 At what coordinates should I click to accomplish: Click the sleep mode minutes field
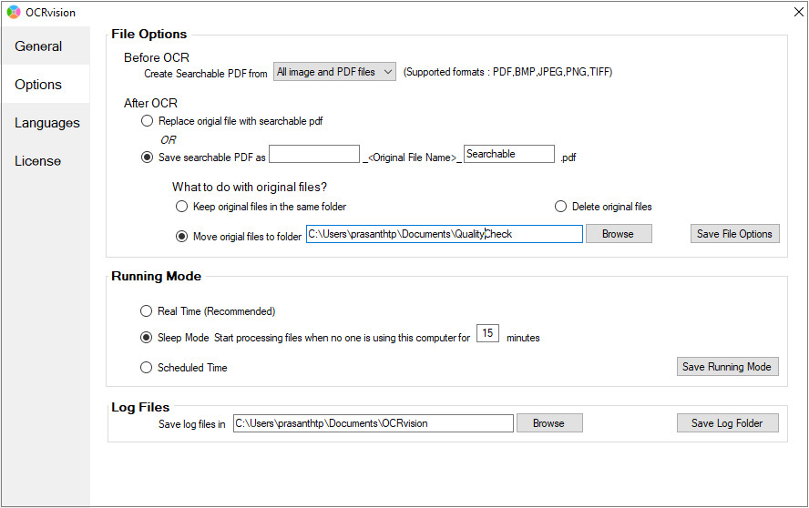click(487, 334)
